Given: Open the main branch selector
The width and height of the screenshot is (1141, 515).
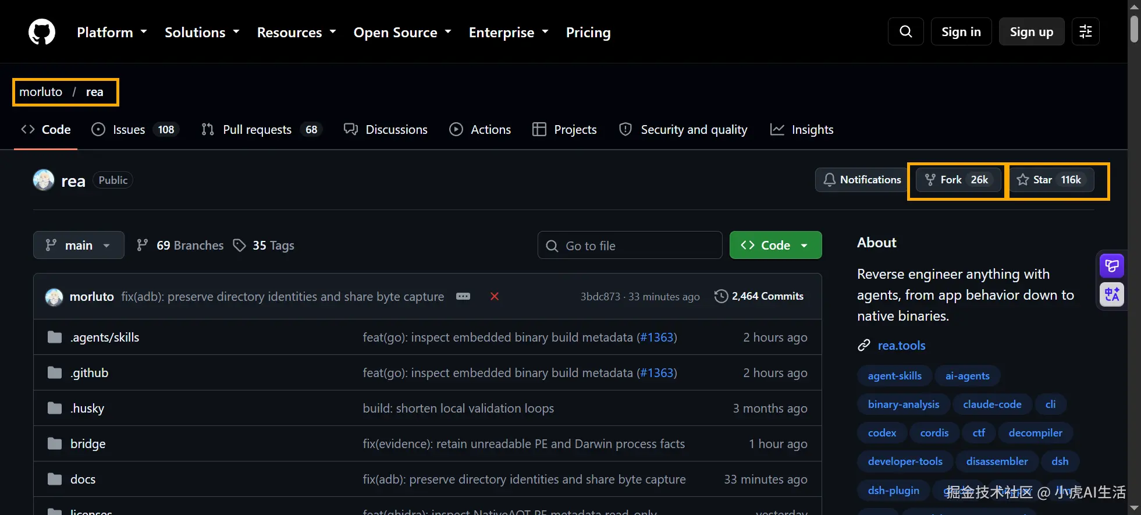Looking at the screenshot, I should tap(79, 245).
